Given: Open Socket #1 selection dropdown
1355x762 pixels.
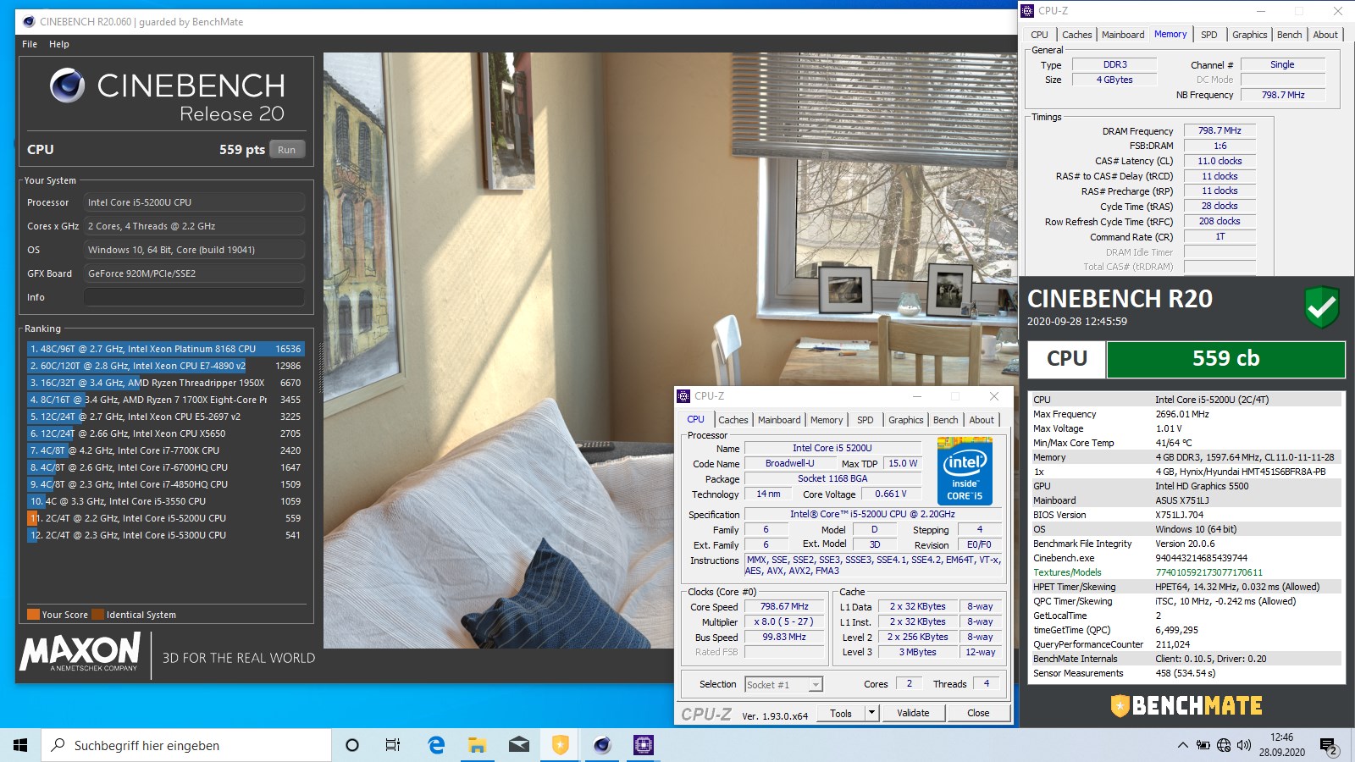Looking at the screenshot, I should [x=783, y=684].
